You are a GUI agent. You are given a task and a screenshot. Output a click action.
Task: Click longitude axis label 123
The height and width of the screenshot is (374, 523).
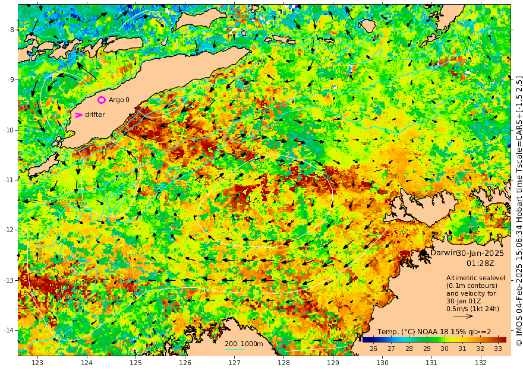click(x=37, y=363)
